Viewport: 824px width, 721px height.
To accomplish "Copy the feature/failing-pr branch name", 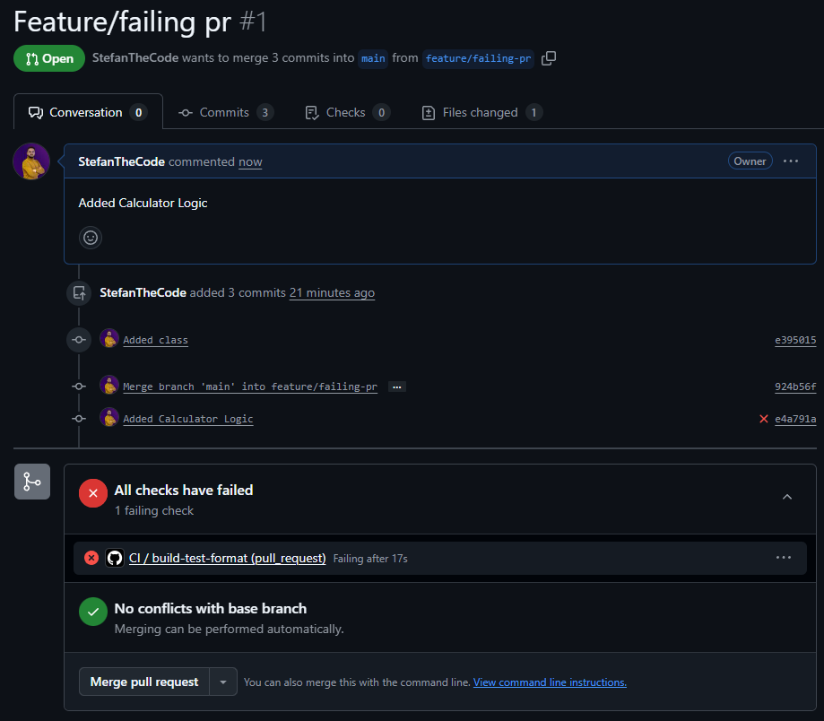I will [x=548, y=58].
